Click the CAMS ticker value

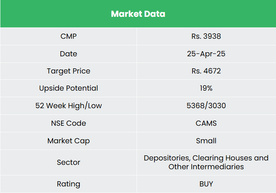pos(206,123)
